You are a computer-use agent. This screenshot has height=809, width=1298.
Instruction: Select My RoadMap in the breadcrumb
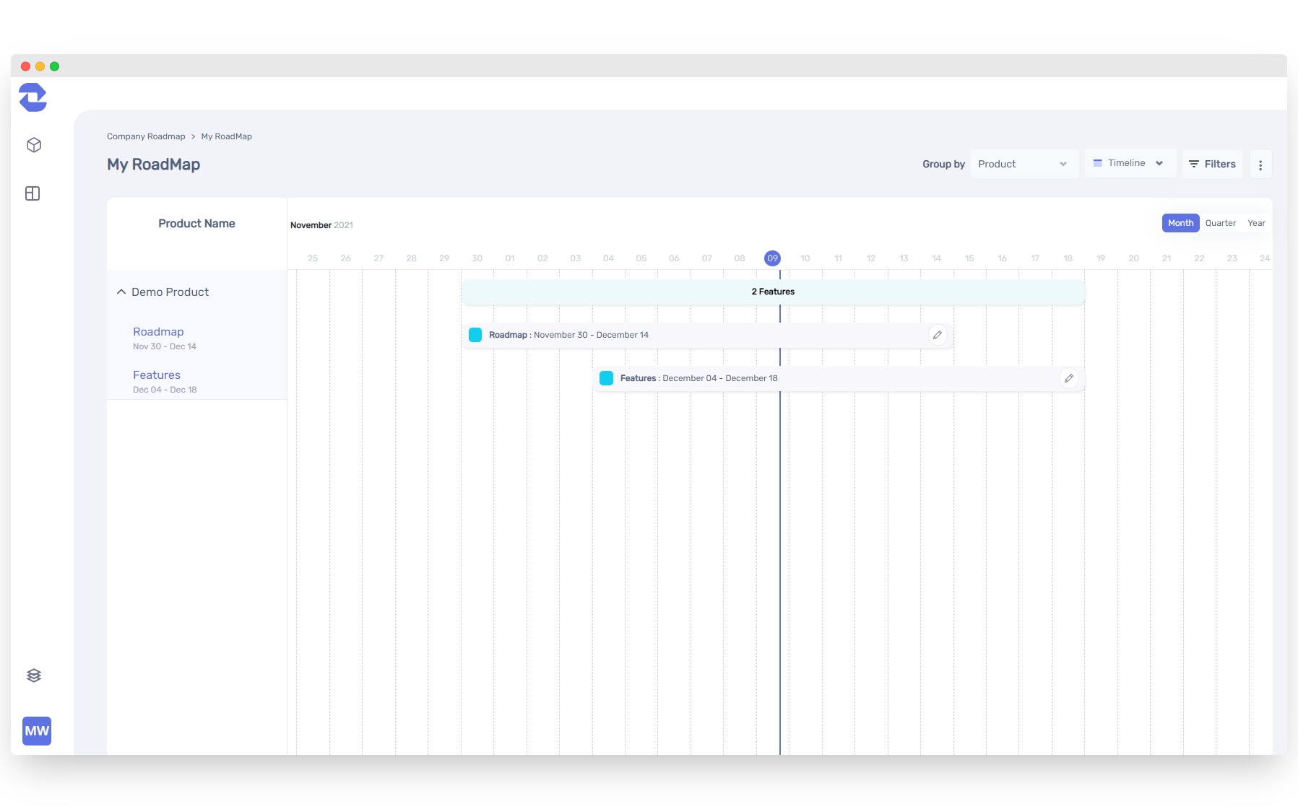[x=226, y=136]
